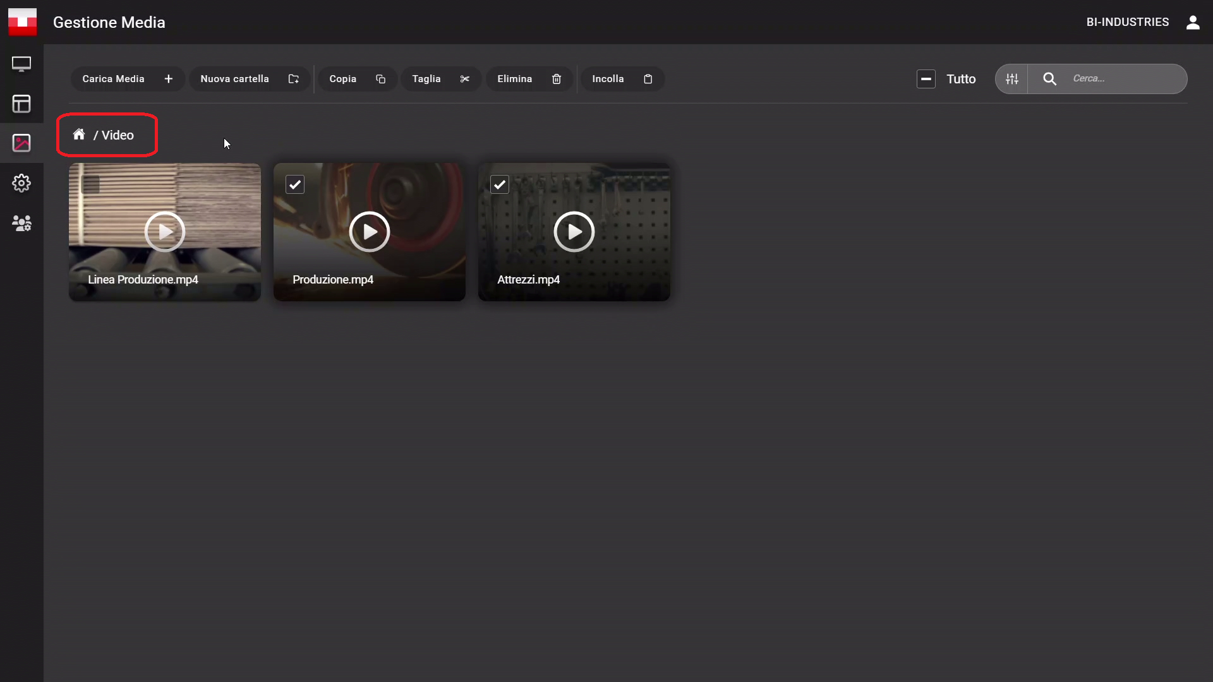Open the displays monitor sidebar icon
Screen dimensions: 1213x682
21,64
